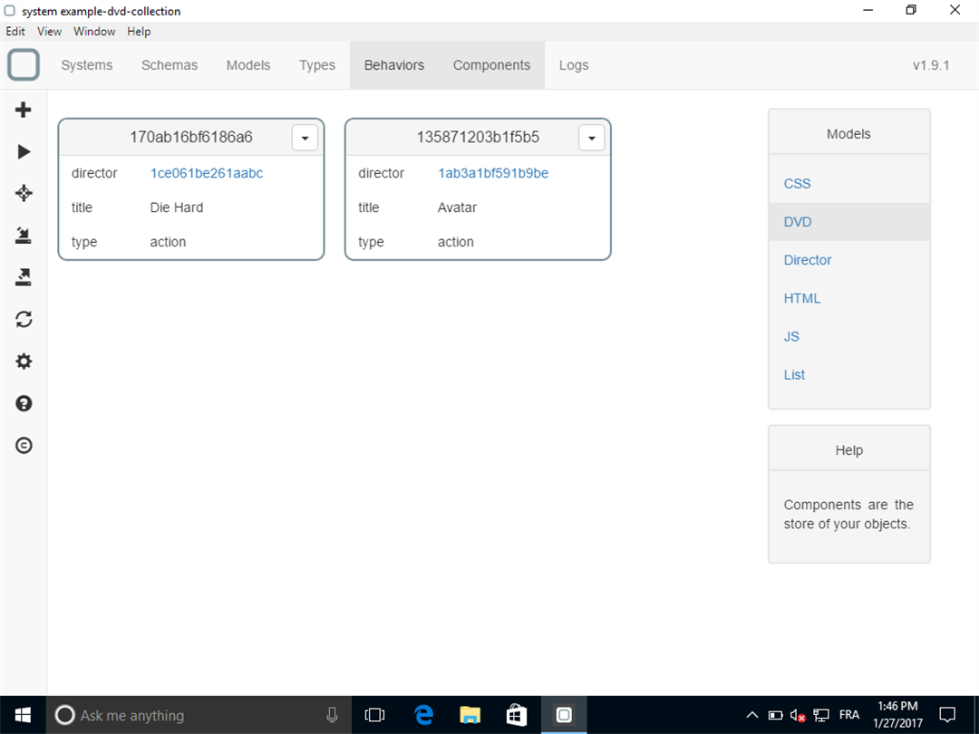Click the synchronize refresh arrows icon
Screen dimensions: 979x734
coord(24,320)
